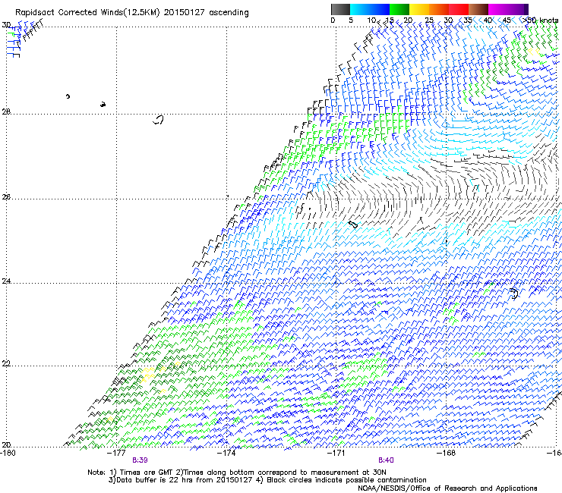Click the longitude label -168
This screenshot has height=493, width=562.
click(x=447, y=453)
